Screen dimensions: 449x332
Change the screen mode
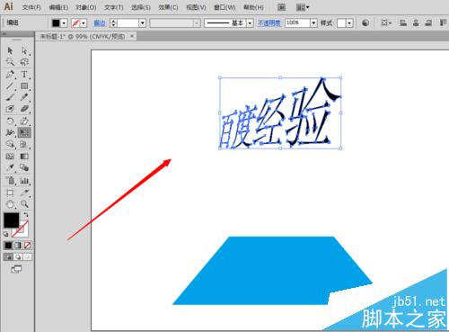[x=16, y=269]
